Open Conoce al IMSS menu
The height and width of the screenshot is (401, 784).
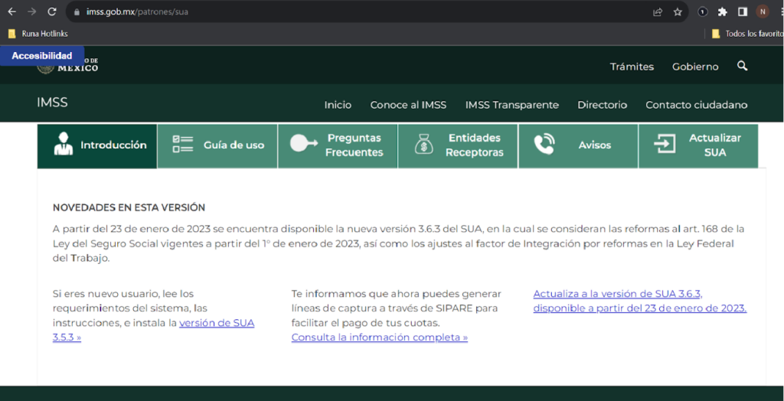point(409,105)
